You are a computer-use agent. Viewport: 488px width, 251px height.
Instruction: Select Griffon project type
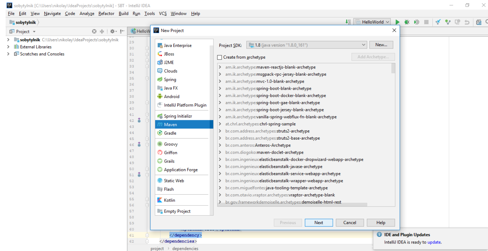click(x=184, y=152)
